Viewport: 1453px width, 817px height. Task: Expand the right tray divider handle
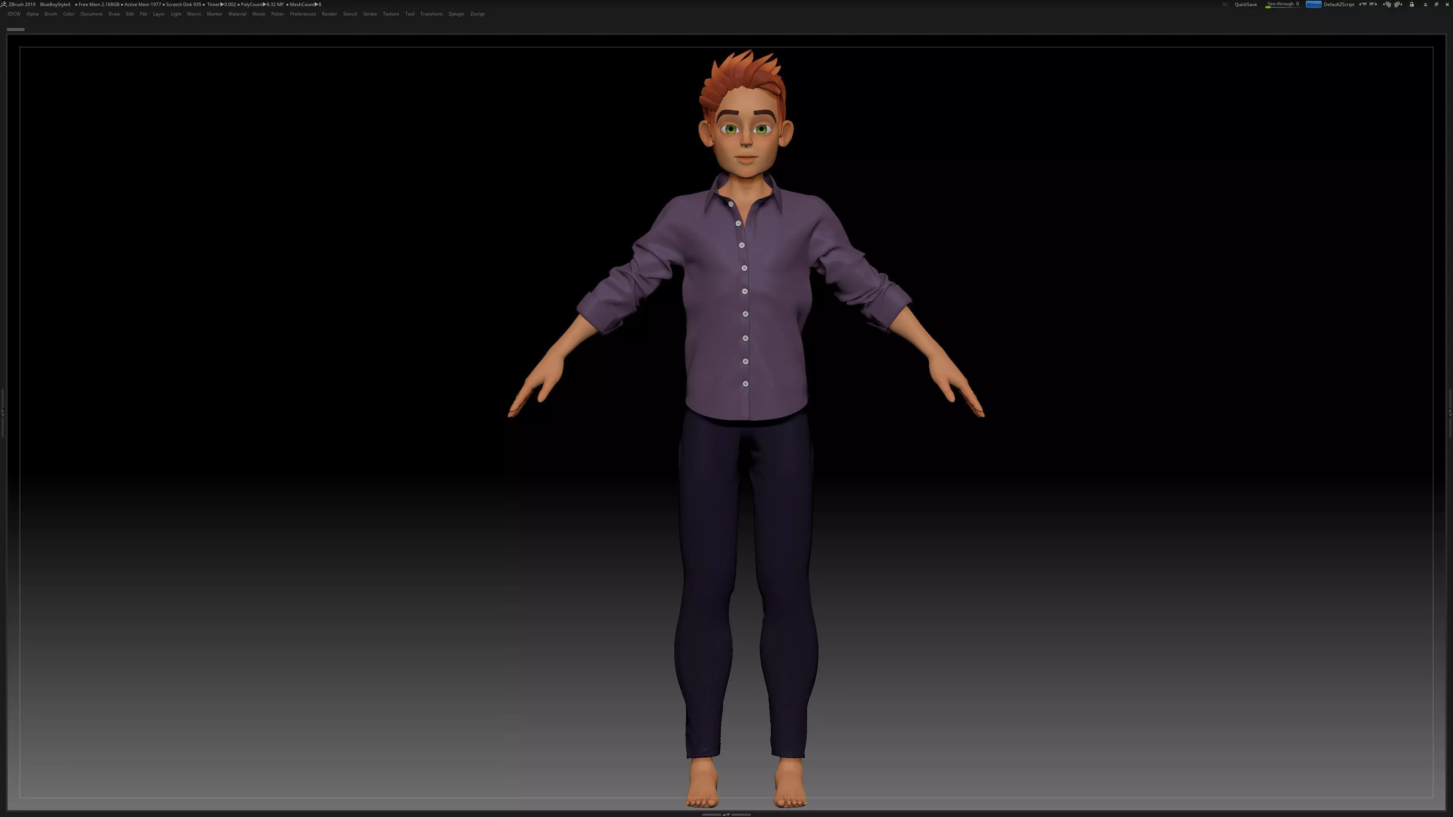pyautogui.click(x=1450, y=413)
